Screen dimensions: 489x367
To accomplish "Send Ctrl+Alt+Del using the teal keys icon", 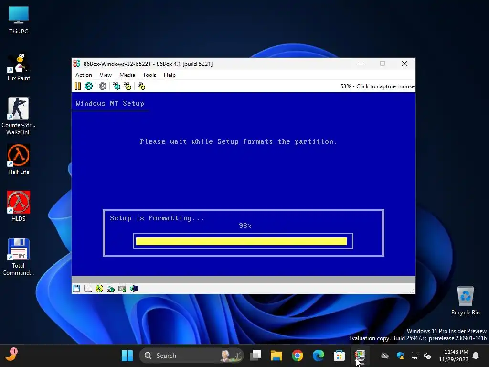I will (x=117, y=86).
